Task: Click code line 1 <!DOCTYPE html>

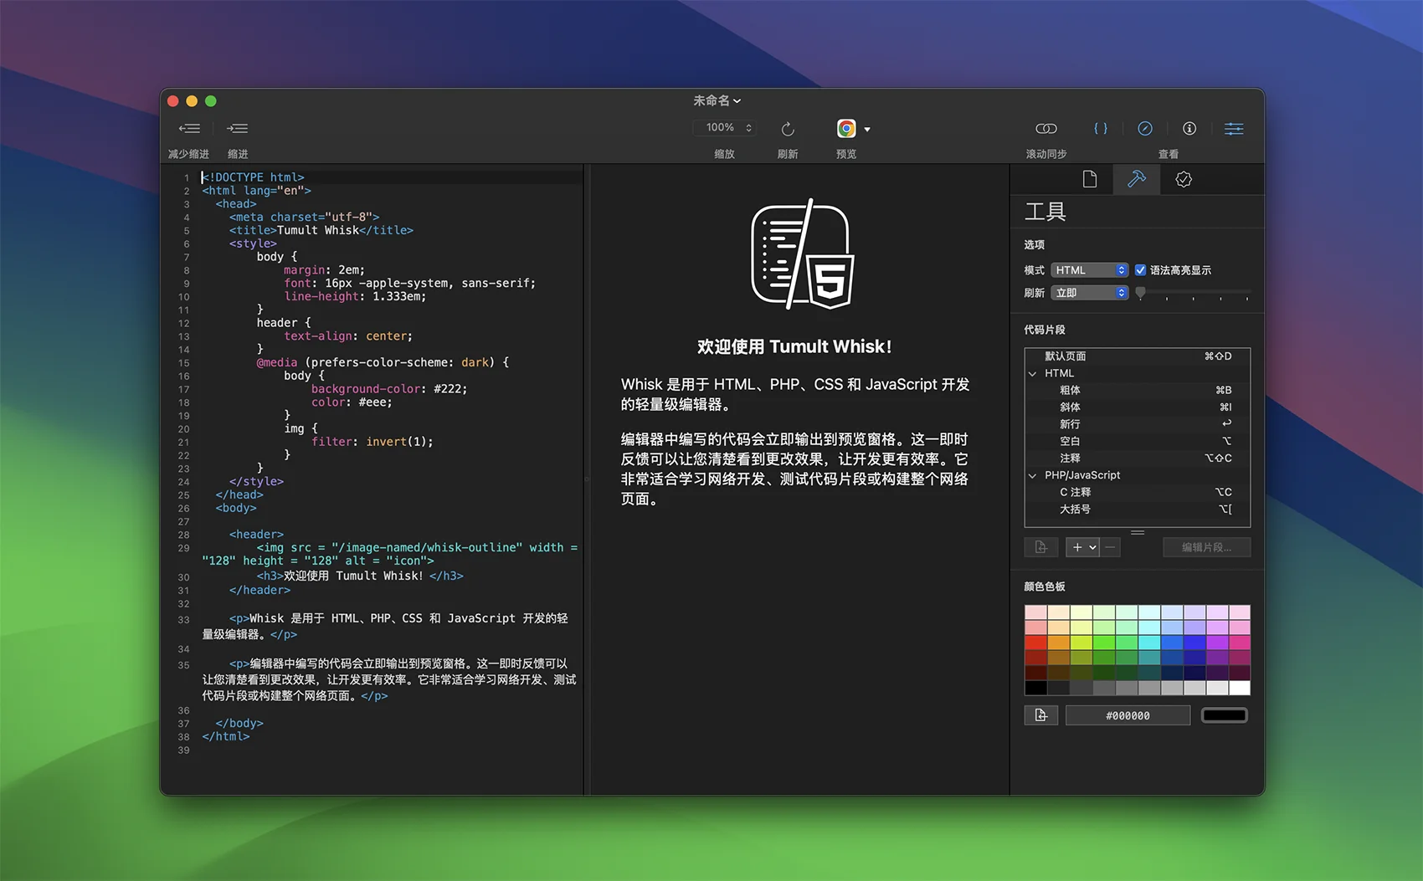Action: pos(254,177)
